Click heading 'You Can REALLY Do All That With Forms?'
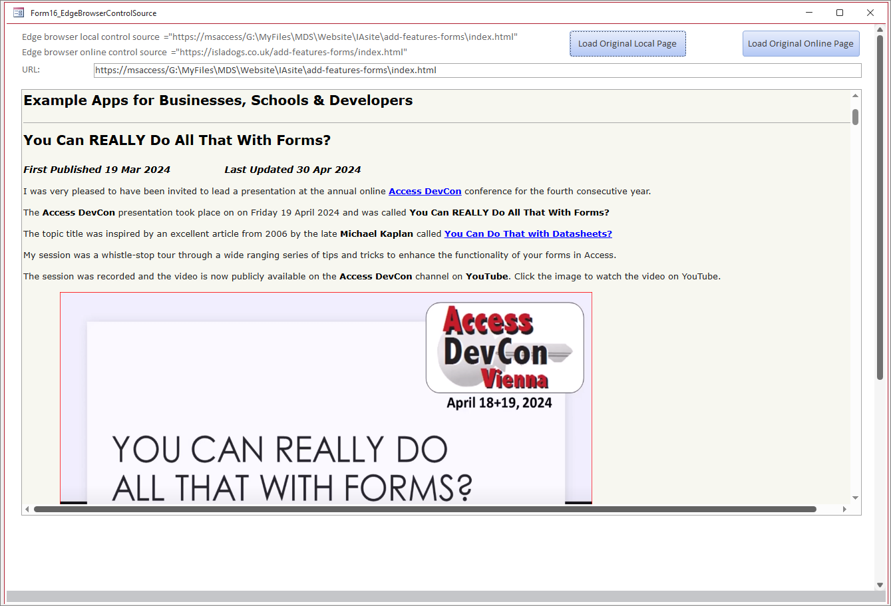891x606 pixels. pyautogui.click(x=177, y=140)
